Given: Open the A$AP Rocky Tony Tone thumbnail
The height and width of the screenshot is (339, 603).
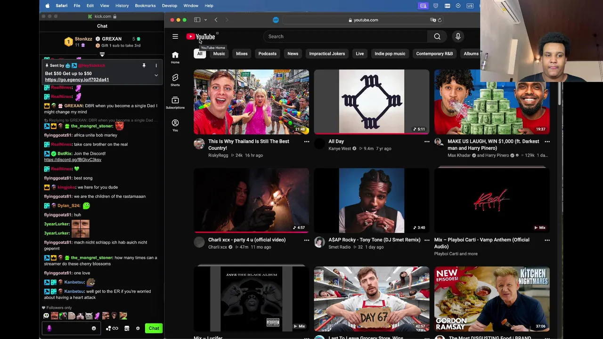Looking at the screenshot, I should tap(372, 200).
